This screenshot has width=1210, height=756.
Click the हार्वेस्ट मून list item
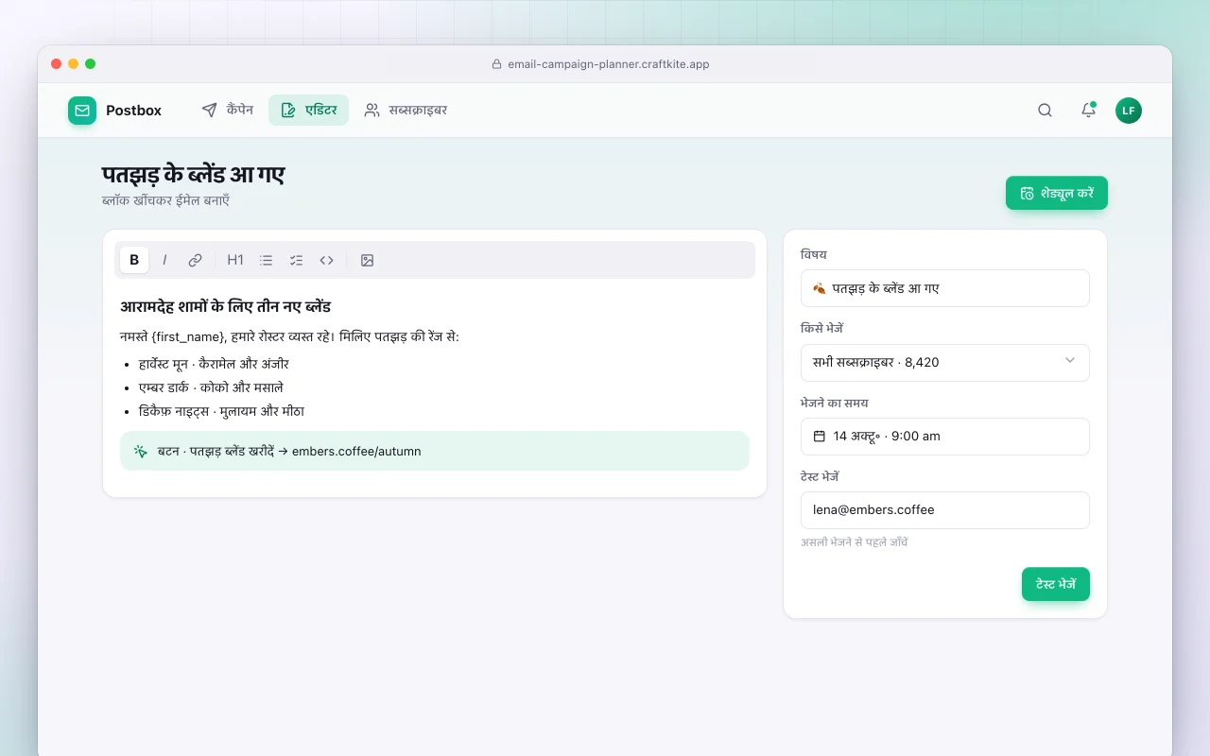[x=214, y=364]
